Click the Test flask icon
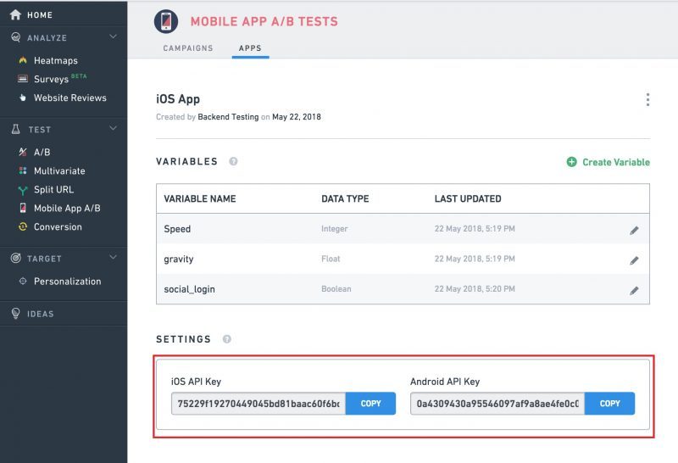This screenshot has width=678, height=463. (x=15, y=129)
